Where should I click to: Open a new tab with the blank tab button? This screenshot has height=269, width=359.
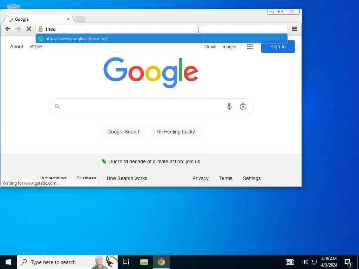[81, 19]
